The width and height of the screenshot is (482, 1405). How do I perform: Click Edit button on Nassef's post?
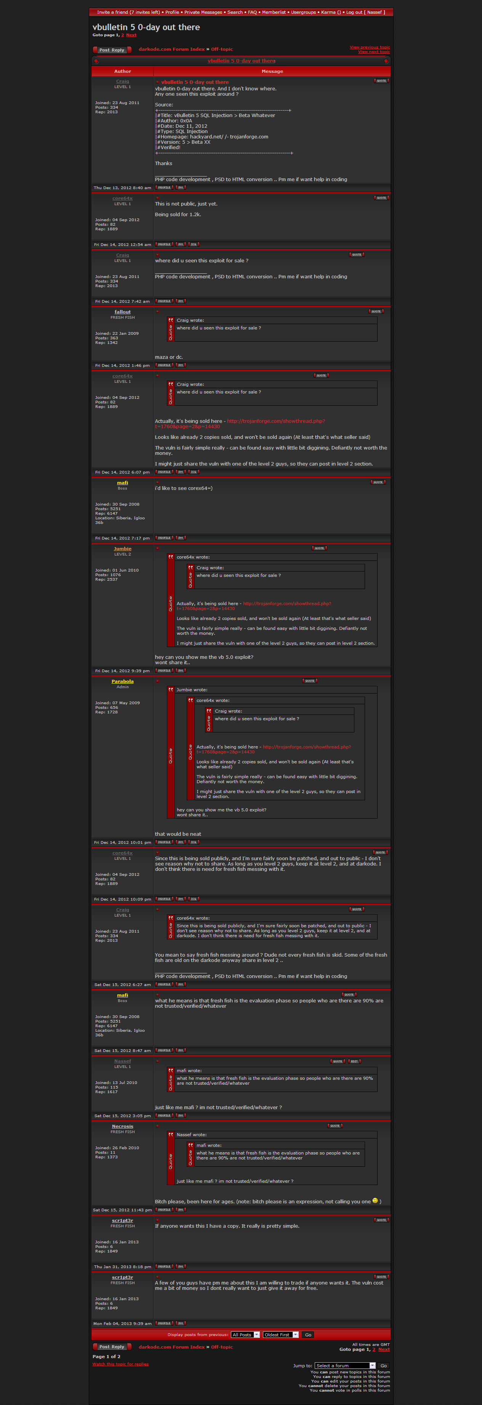tap(354, 1061)
